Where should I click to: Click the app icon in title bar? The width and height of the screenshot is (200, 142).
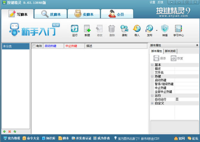[x=4, y=2]
